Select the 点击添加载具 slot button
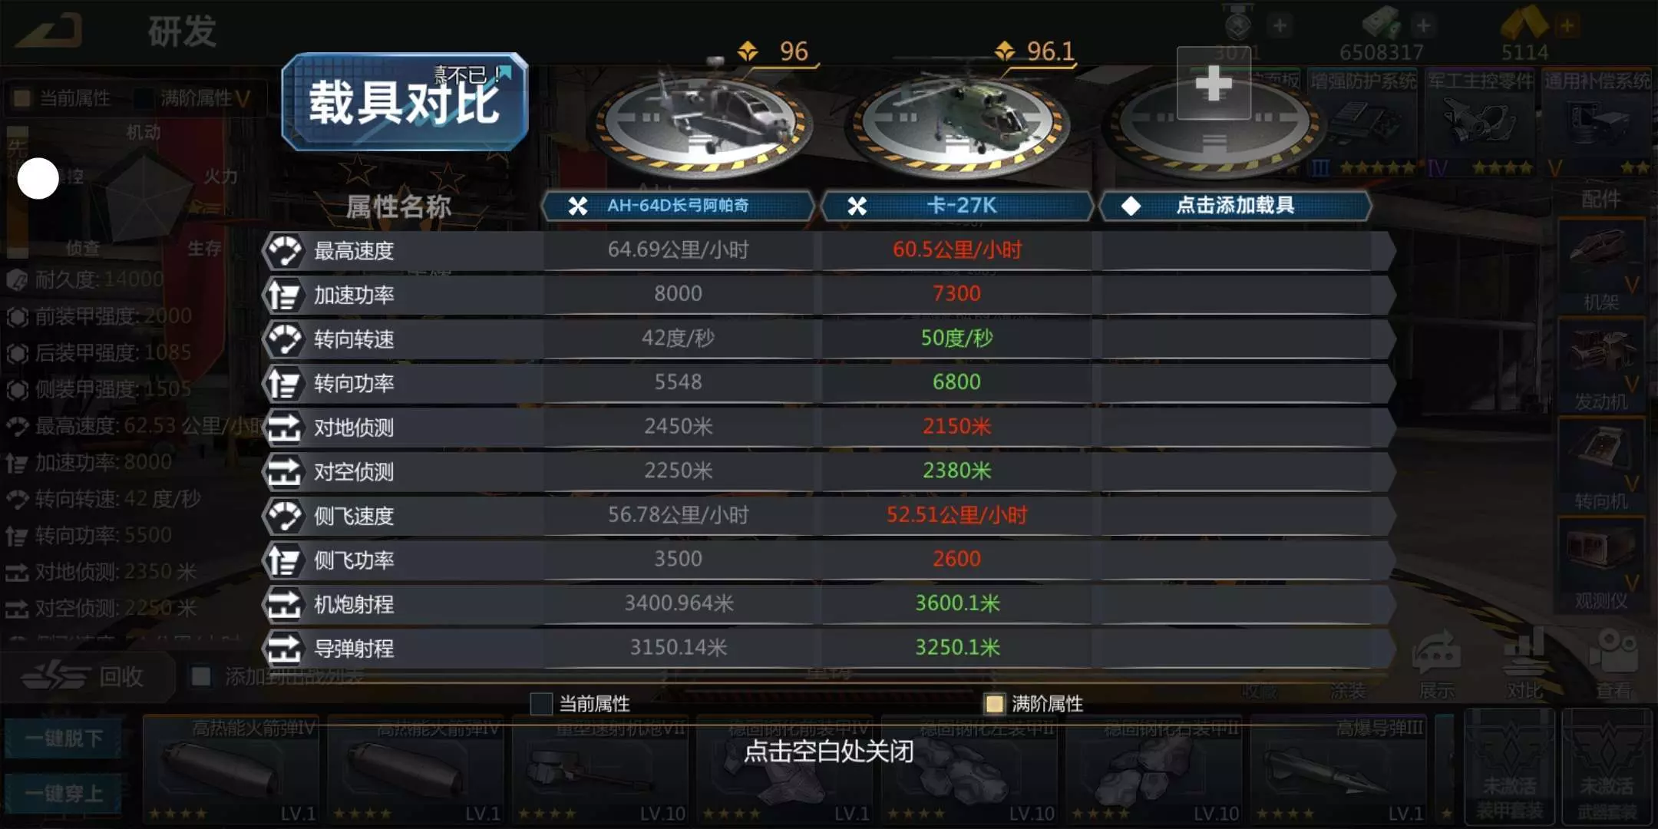The height and width of the screenshot is (829, 1658). 1235,206
